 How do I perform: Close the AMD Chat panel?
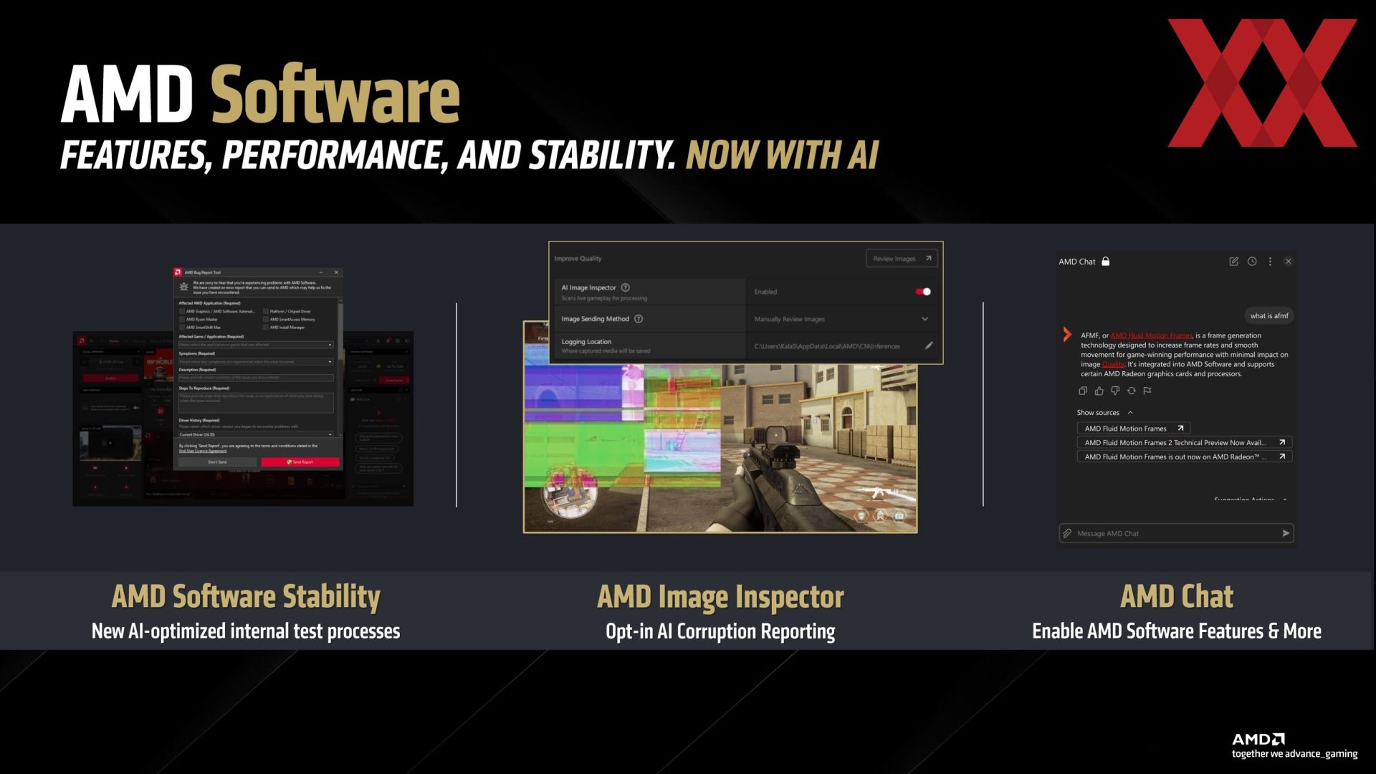pyautogui.click(x=1289, y=262)
